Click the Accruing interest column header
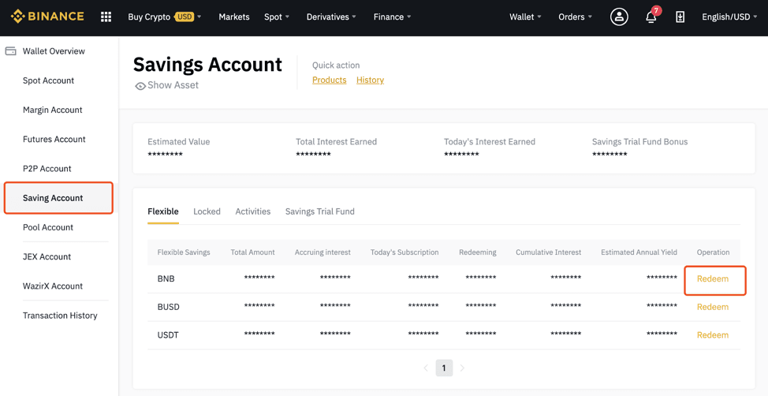This screenshot has width=768, height=396. pos(322,252)
